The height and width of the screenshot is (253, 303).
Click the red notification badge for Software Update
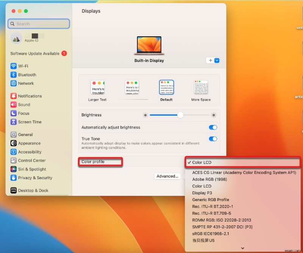[64, 53]
